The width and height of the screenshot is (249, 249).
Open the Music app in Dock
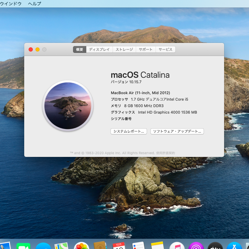[x=177, y=246]
